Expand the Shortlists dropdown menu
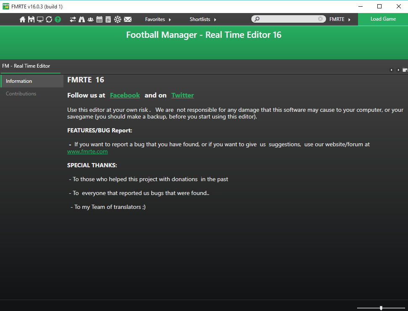The height and width of the screenshot is (311, 408). pos(203,19)
